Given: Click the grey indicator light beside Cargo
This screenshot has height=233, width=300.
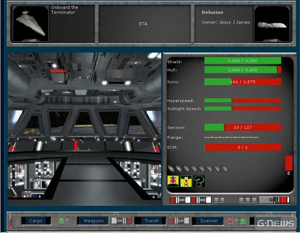Looking at the screenshot, I should [x=67, y=221].
